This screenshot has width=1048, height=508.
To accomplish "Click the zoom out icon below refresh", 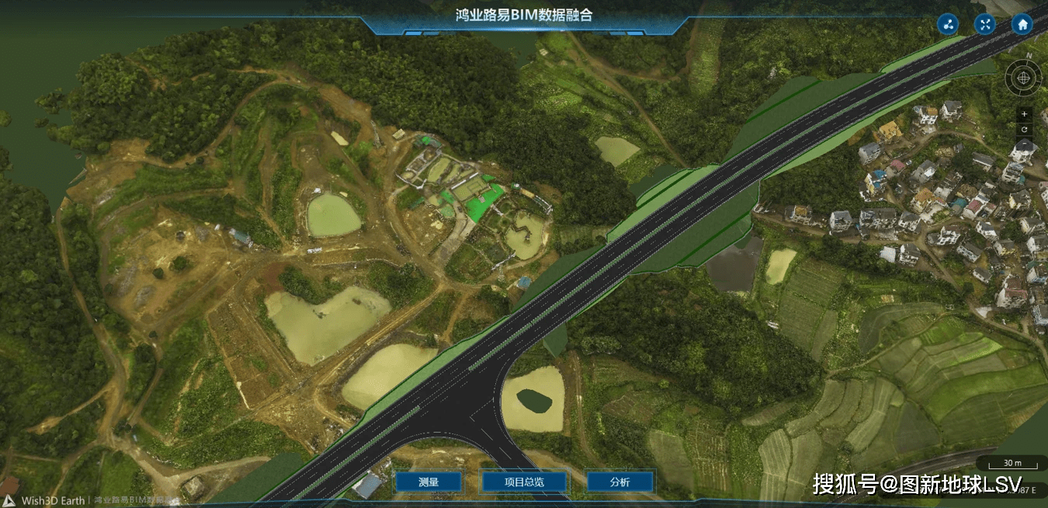I will [x=1024, y=143].
